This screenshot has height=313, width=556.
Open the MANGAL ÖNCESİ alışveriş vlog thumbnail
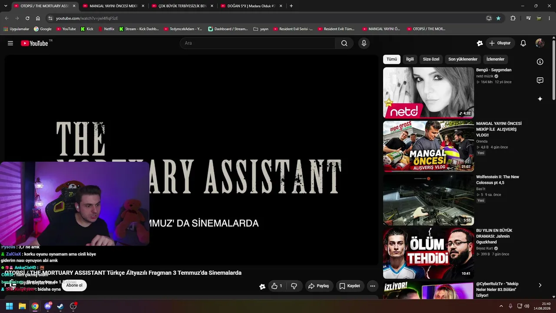click(428, 146)
